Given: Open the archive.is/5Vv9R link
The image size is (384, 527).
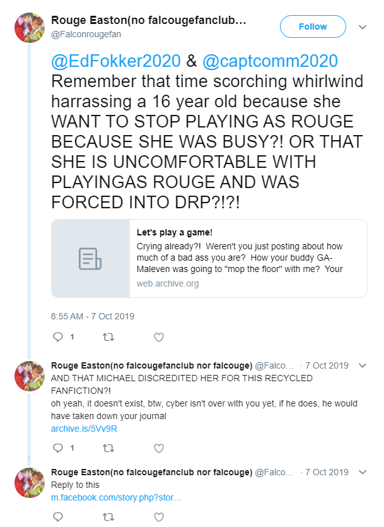Looking at the screenshot, I should click(x=84, y=429).
